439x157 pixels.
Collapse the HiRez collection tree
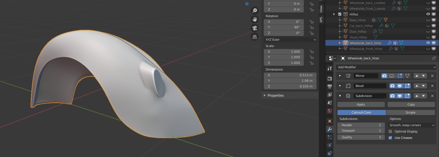(x=334, y=14)
